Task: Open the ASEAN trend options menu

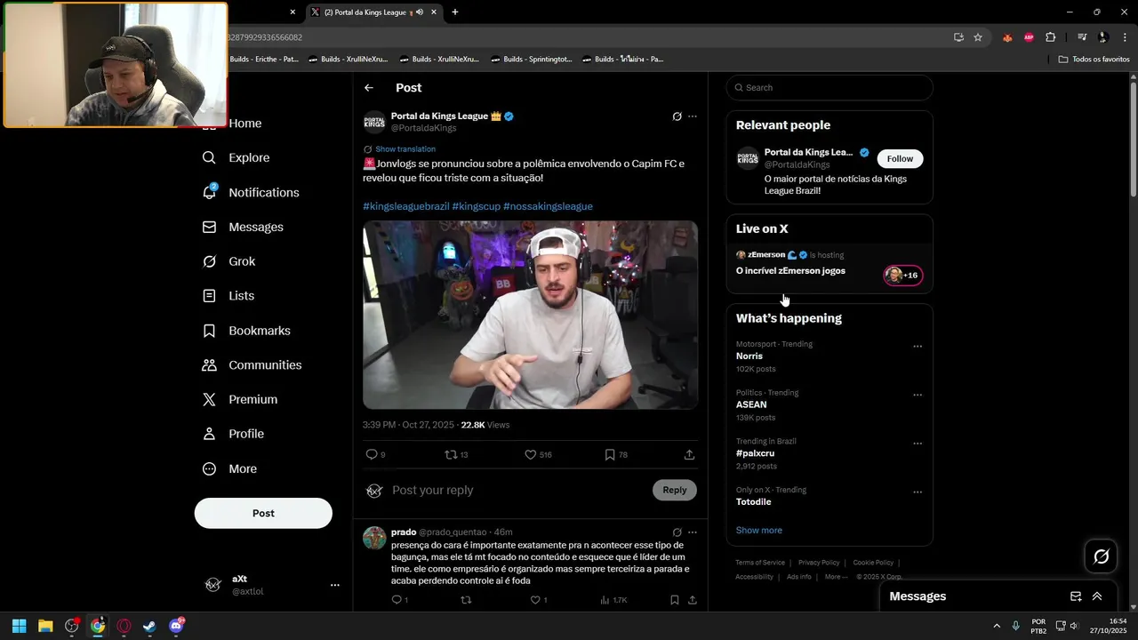Action: (x=918, y=396)
